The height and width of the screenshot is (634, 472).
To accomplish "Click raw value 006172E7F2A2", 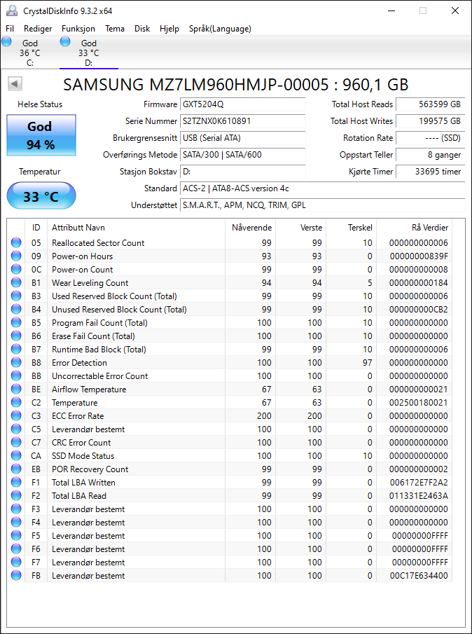I will (x=419, y=483).
